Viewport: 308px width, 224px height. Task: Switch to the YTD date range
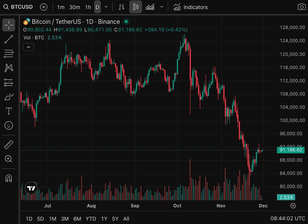pos(91,219)
